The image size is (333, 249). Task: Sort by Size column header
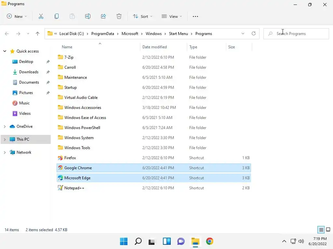click(239, 47)
